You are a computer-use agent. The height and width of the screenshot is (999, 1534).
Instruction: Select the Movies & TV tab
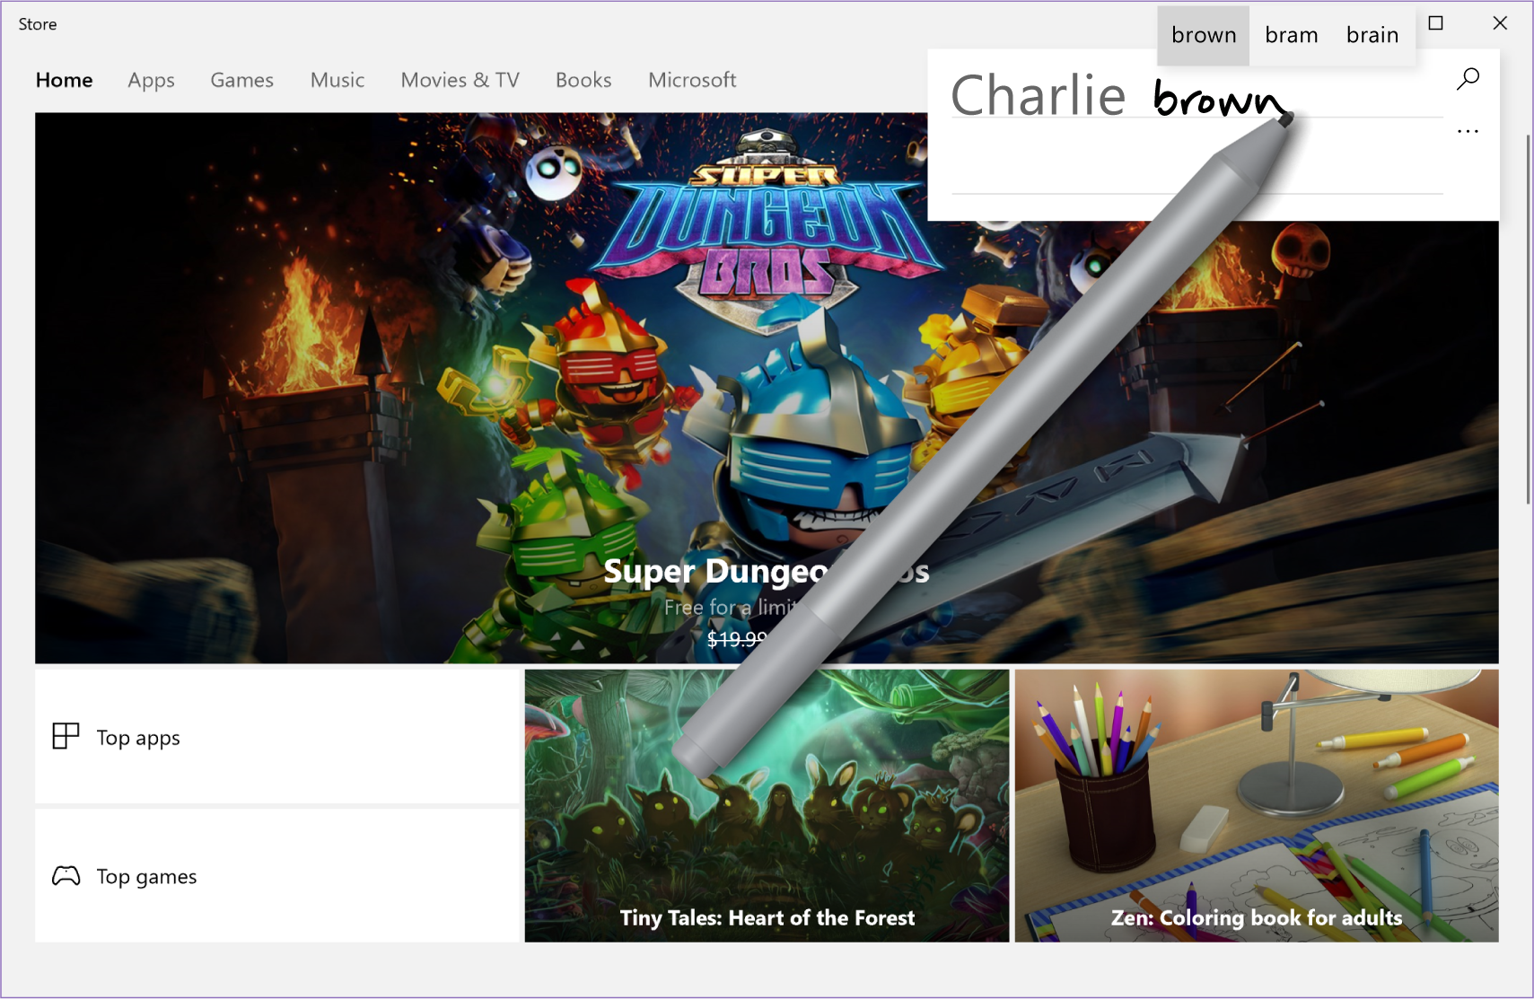click(460, 80)
